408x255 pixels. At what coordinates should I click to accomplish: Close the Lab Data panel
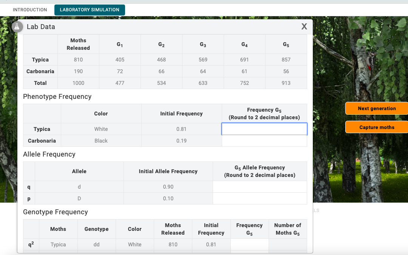tap(304, 26)
